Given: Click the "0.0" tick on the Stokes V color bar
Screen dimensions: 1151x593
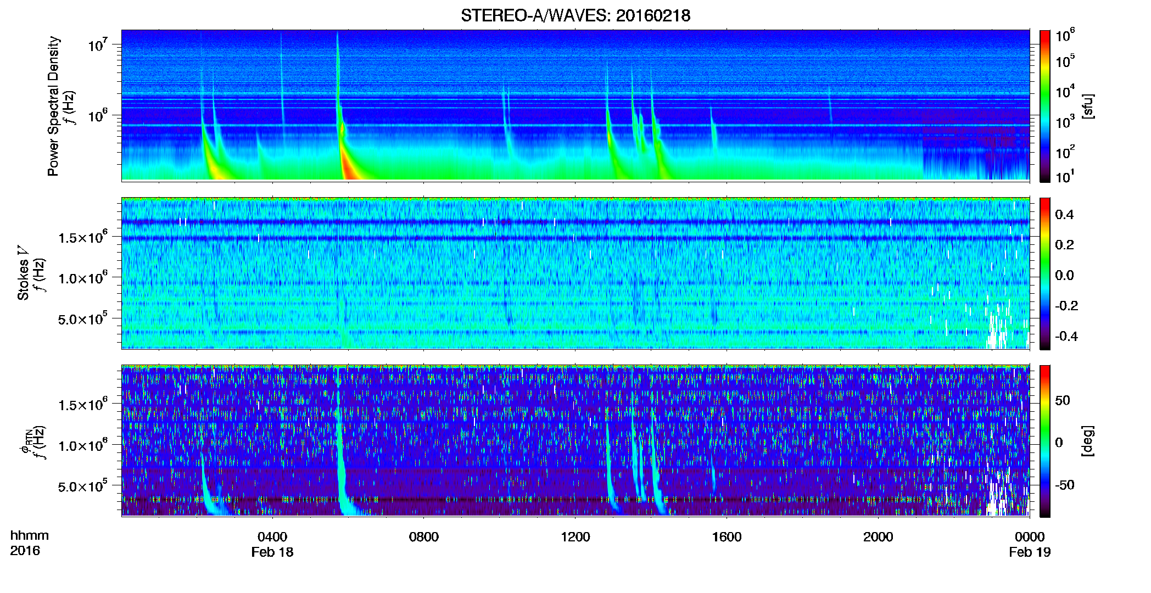Looking at the screenshot, I should pyautogui.click(x=1064, y=275).
